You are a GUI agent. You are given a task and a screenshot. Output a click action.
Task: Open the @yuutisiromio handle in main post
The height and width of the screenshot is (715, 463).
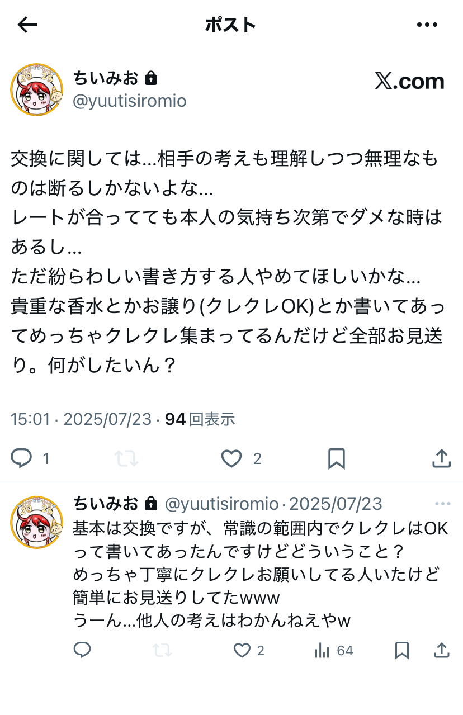click(130, 101)
